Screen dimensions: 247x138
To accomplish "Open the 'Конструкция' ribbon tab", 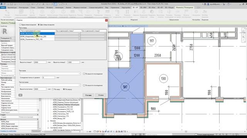I will pyautogui.click(x=24, y=8).
